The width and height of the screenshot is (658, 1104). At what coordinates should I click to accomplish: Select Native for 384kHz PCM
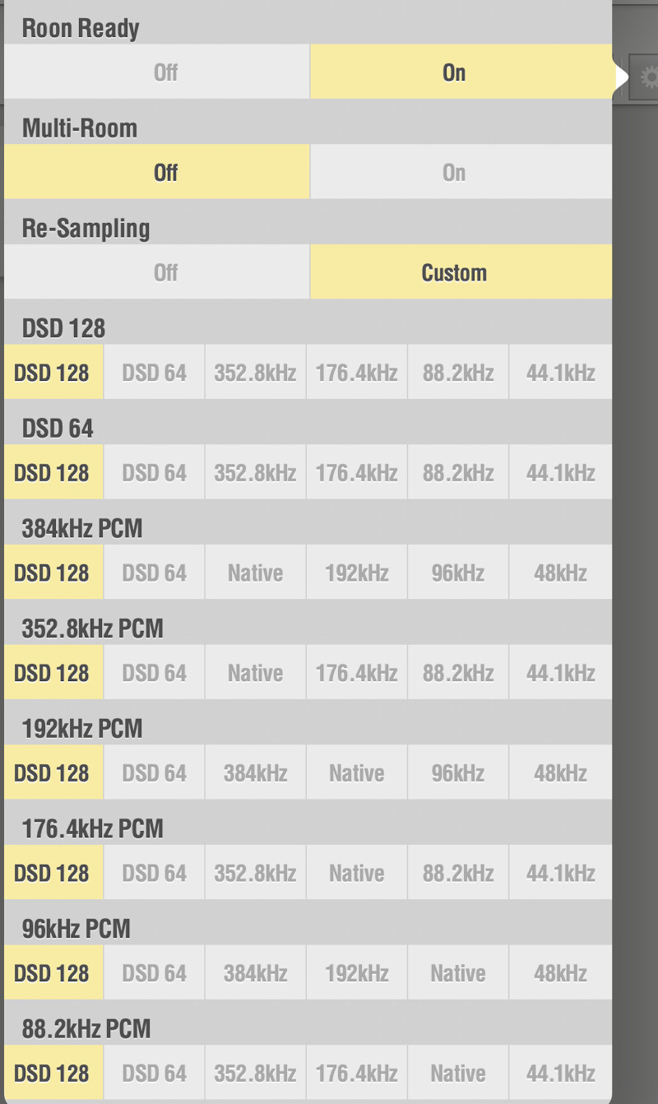tap(255, 573)
